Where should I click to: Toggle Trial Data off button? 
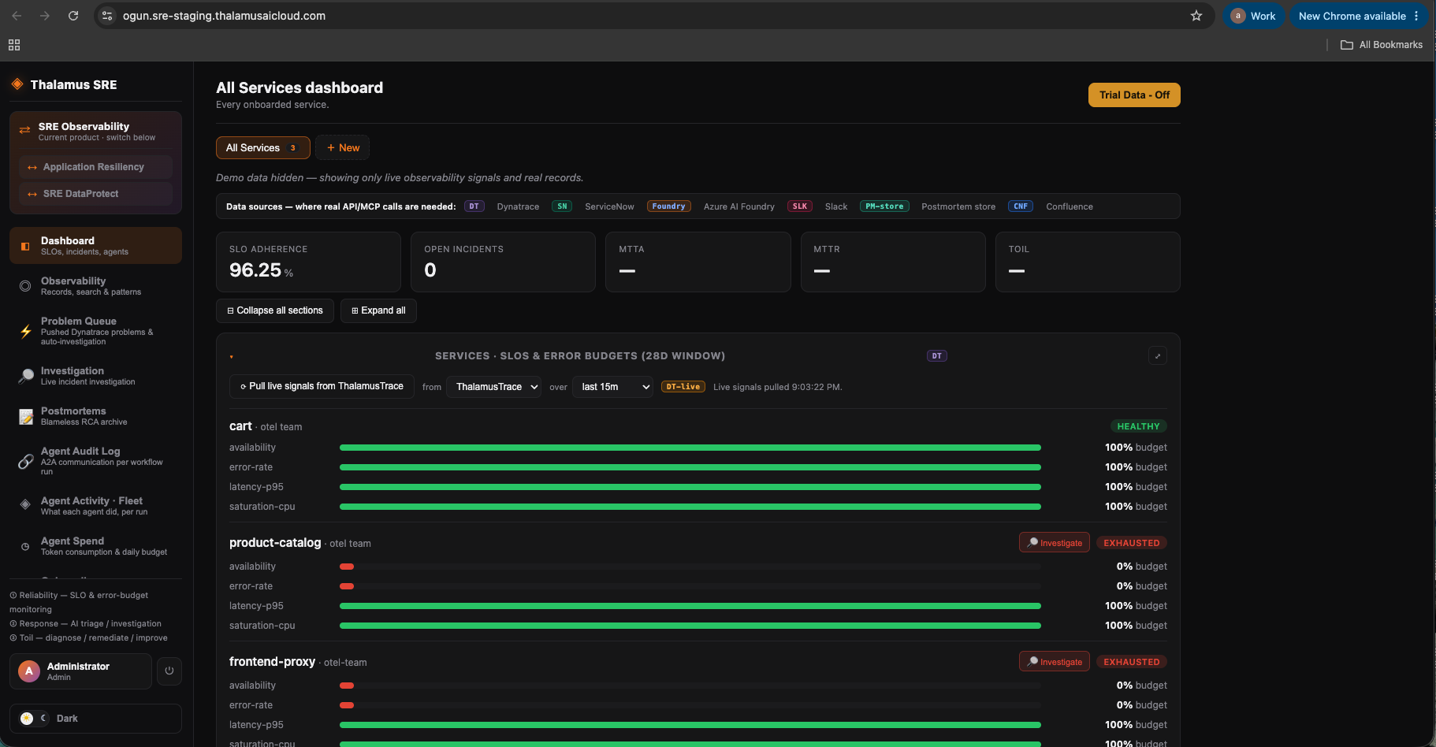click(x=1134, y=95)
